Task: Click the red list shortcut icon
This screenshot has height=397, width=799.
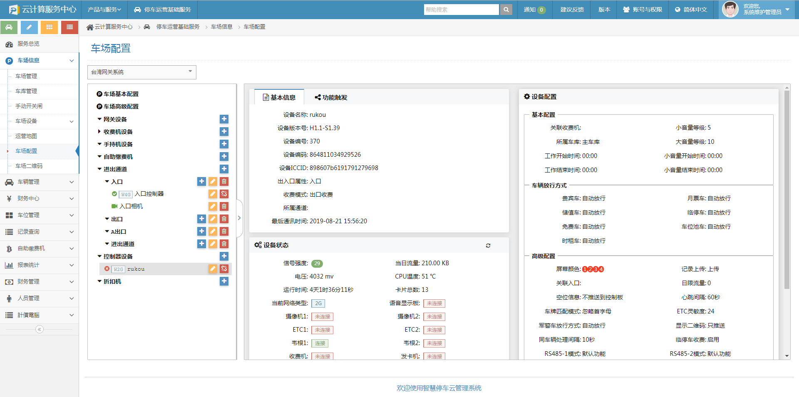Action: point(69,27)
